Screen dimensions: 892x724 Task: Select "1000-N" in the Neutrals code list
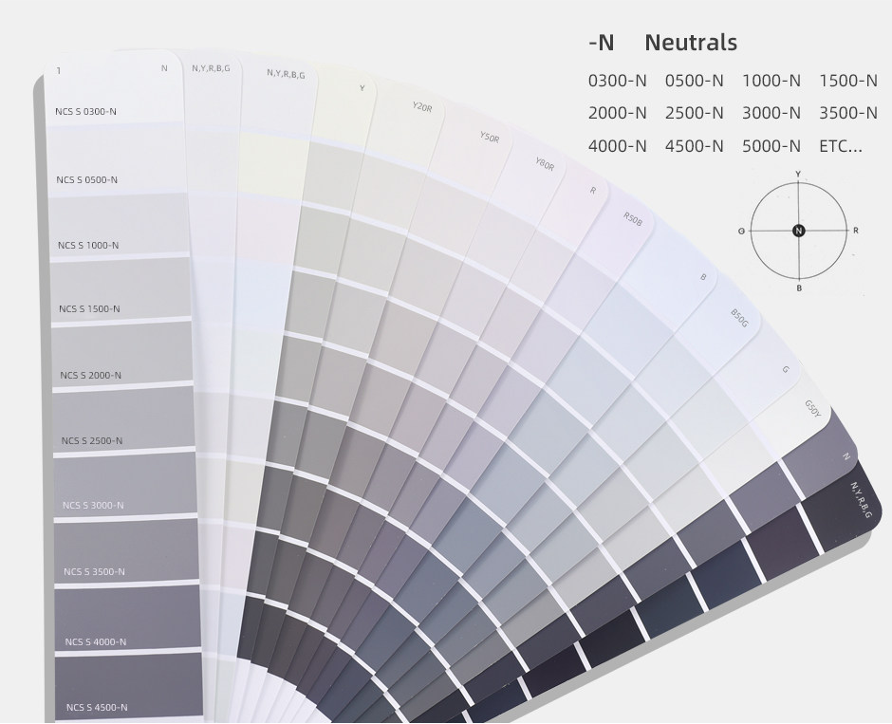[x=771, y=81]
